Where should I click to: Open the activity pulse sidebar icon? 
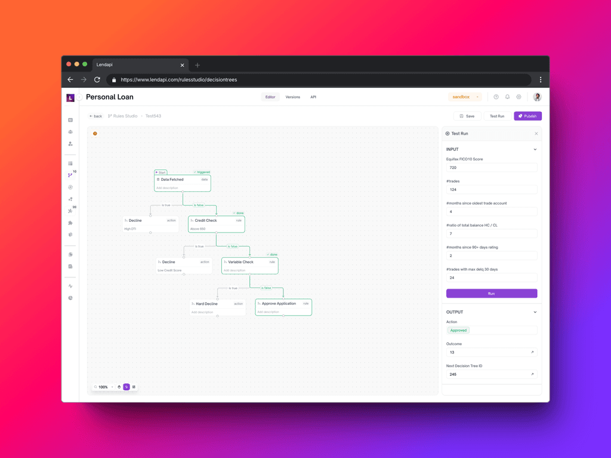click(70, 286)
